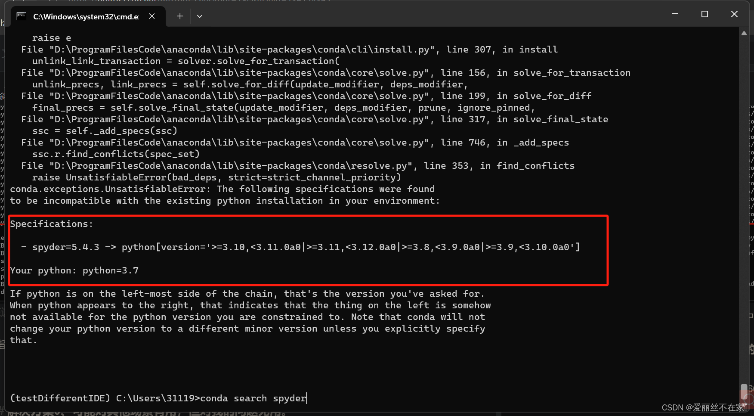Click the 'final_precs = self.solve_final_state' line
The width and height of the screenshot is (754, 416).
coord(284,108)
